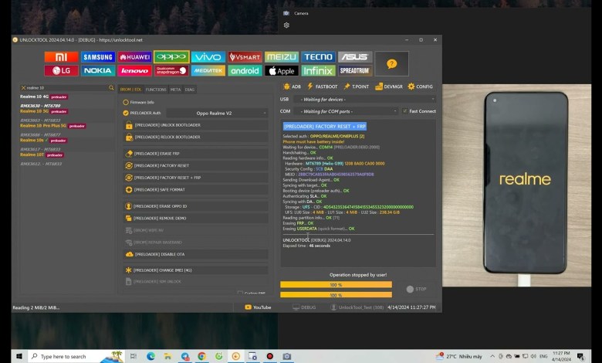Click [PRELOADER] ERASE OPPO ID button
Image resolution: width=602 pixels, height=363 pixels.
(196, 206)
